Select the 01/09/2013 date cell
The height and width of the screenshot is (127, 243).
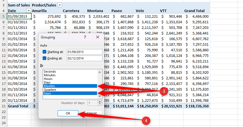19,16
